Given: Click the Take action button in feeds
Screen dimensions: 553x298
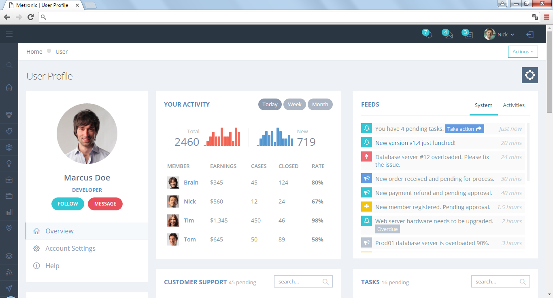Looking at the screenshot, I should (464, 129).
